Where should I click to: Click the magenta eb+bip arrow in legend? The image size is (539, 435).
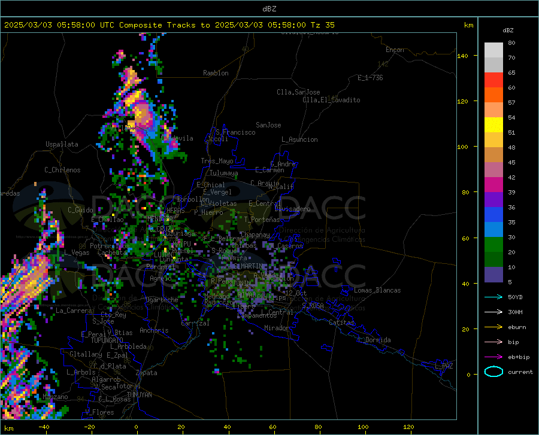[493, 357]
